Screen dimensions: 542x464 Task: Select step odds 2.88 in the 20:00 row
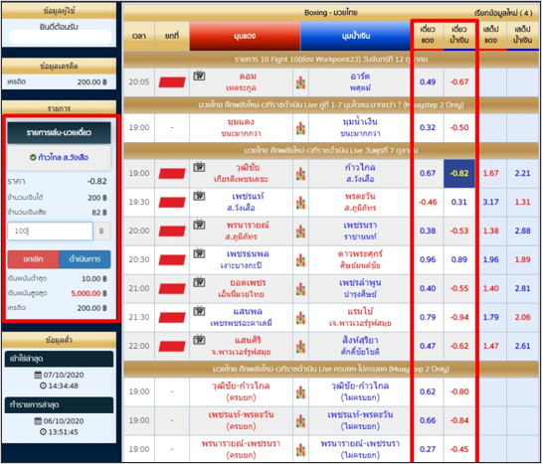(x=522, y=231)
